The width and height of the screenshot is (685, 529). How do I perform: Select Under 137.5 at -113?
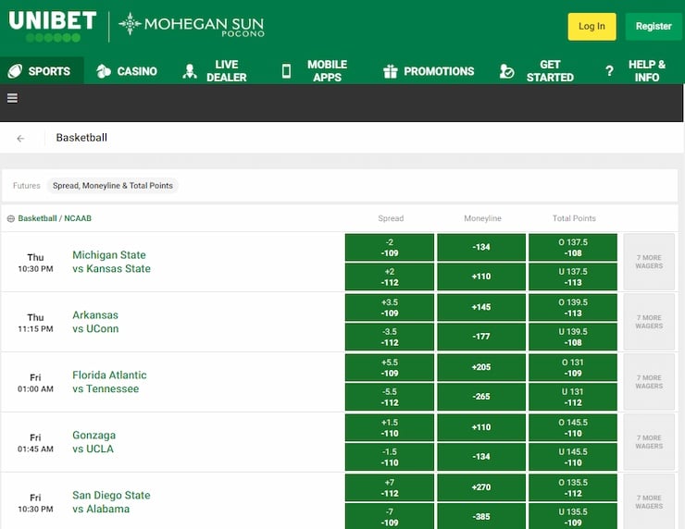573,277
